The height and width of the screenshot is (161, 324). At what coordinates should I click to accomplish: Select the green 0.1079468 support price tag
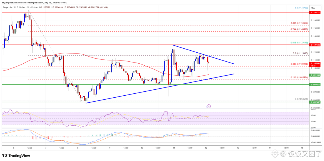tap(315, 84)
